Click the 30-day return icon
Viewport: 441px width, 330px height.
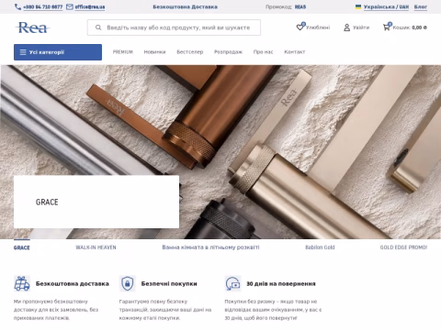(x=232, y=283)
